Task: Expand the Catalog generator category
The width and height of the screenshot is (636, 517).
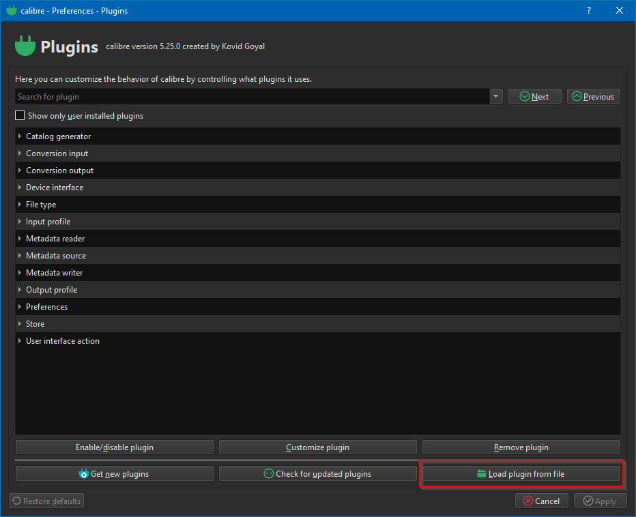Action: click(20, 136)
